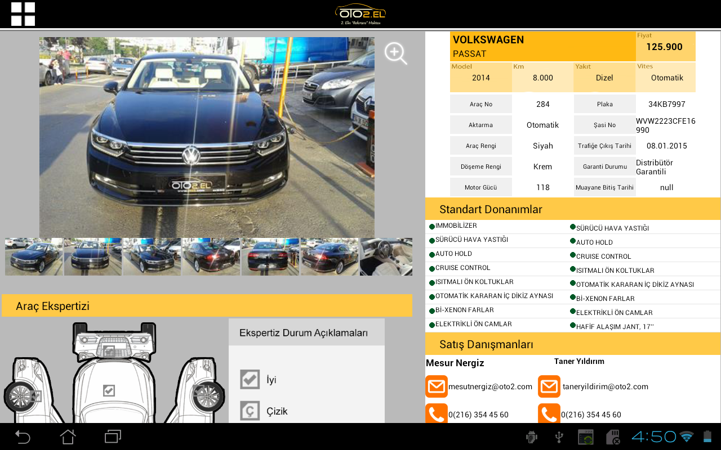Screen dimensions: 721x450
Task: Open the Araç Ekspertizi section header
Action: click(x=207, y=306)
